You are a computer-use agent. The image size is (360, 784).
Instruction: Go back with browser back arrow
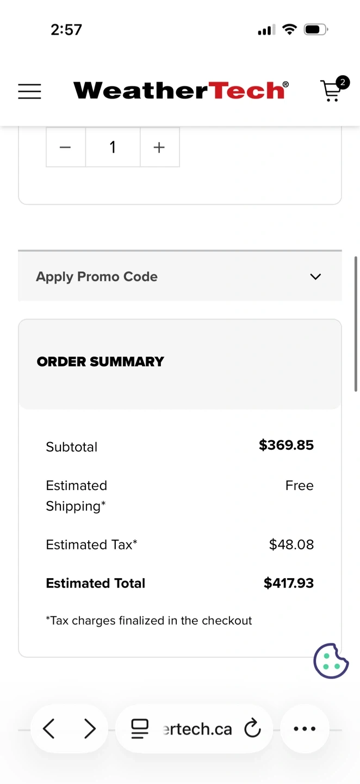49,728
